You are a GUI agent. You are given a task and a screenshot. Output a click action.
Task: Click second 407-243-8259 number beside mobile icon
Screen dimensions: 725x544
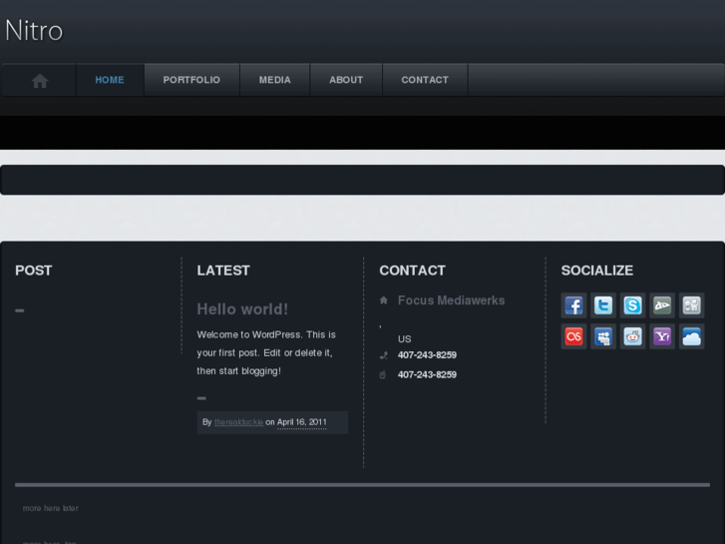[x=427, y=374]
